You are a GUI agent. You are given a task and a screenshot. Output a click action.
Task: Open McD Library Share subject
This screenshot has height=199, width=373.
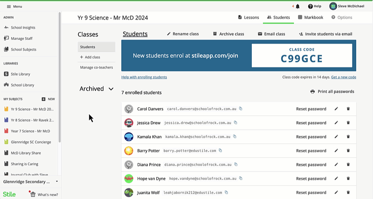coord(23,153)
